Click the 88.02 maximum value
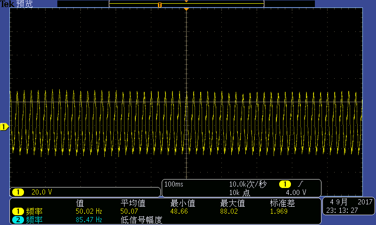The height and width of the screenshot is (225, 376). (229, 211)
